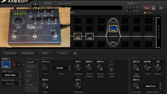Click the Mute Fx In bypass field
167x94 pixels.
[x=150, y=86]
